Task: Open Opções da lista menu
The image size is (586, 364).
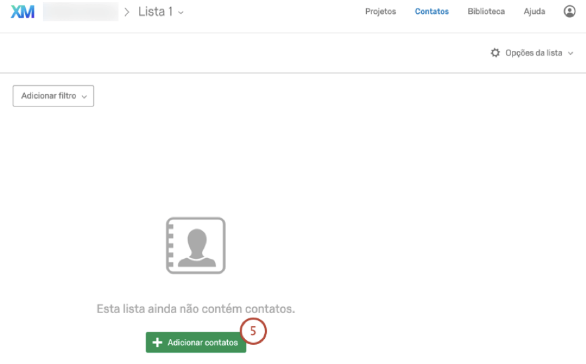Action: click(532, 53)
